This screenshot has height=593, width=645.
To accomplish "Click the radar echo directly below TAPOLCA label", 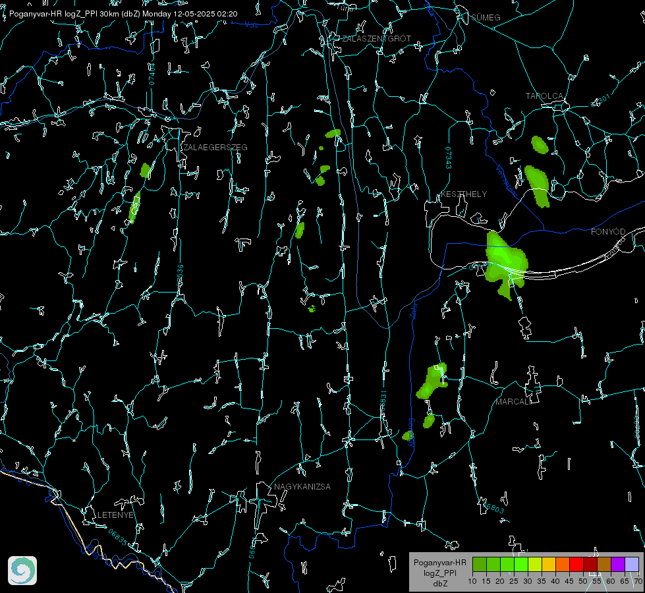I will point(540,145).
